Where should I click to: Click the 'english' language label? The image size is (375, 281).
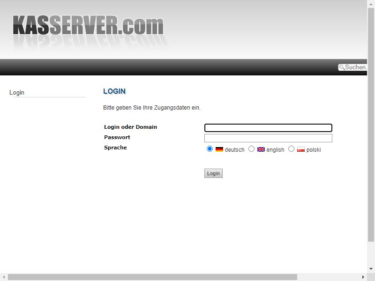275,150
